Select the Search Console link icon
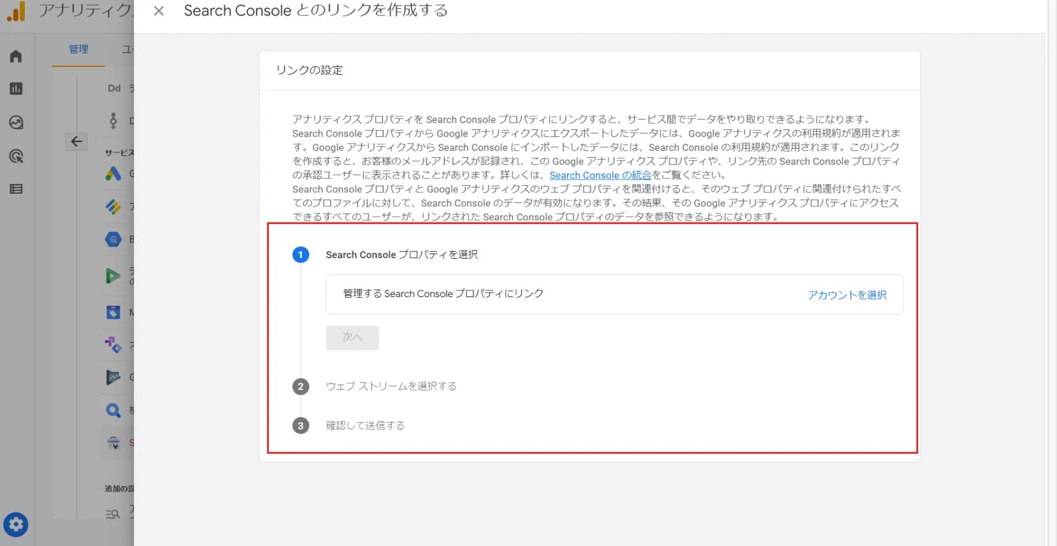The image size is (1057, 546). (x=113, y=443)
